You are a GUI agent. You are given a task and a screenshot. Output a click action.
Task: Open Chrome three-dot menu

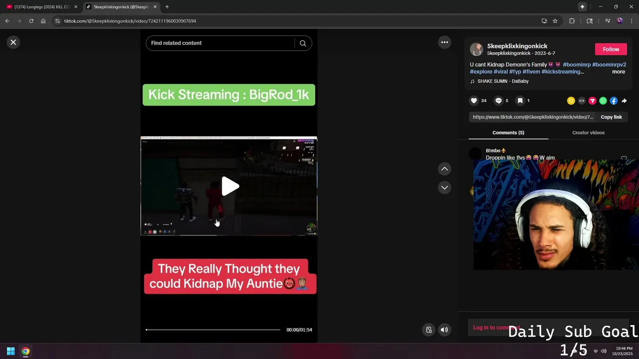pyautogui.click(x=632, y=21)
